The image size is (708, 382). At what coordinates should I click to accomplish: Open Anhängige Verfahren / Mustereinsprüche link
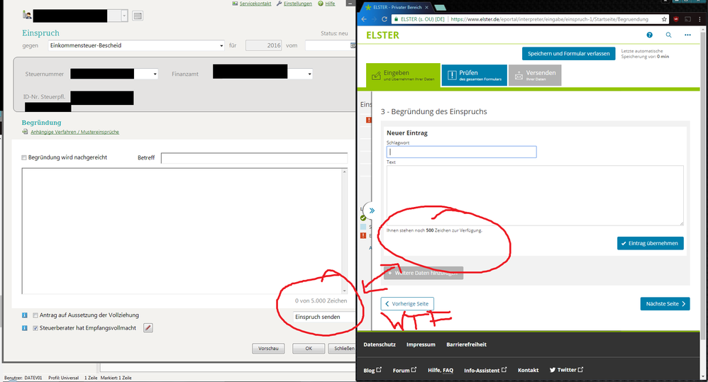pyautogui.click(x=75, y=132)
